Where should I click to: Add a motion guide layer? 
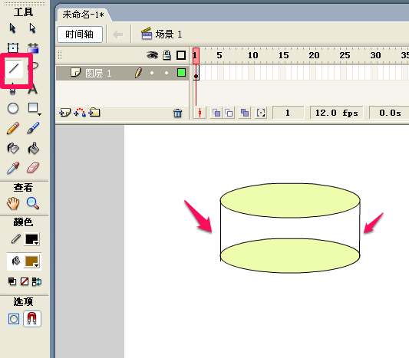80,113
